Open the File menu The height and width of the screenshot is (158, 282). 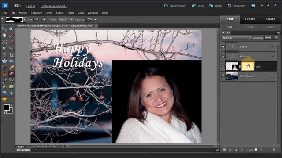pyautogui.click(x=4, y=13)
